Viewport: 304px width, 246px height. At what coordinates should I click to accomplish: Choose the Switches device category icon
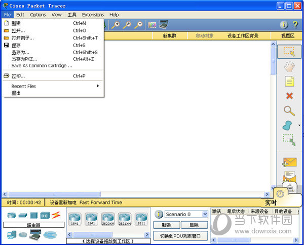tap(23, 215)
